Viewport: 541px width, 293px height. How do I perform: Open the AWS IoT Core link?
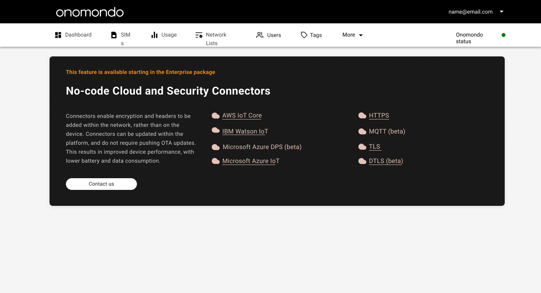pyautogui.click(x=242, y=116)
